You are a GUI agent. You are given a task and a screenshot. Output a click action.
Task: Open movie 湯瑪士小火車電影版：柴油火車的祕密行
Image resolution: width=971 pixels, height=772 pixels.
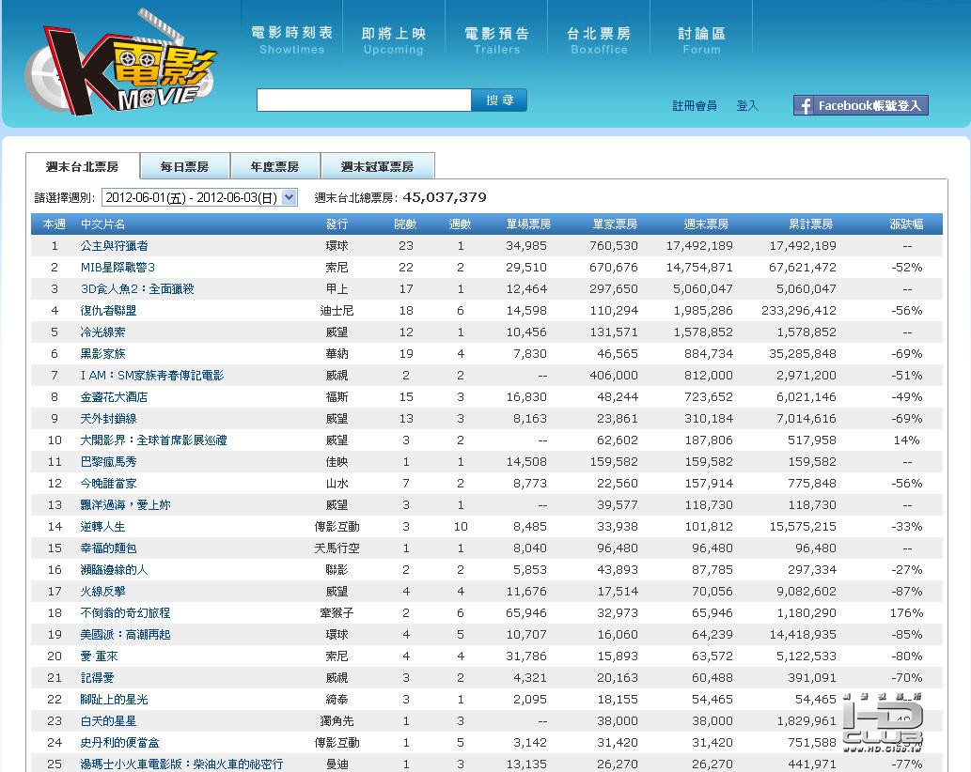coord(182,764)
